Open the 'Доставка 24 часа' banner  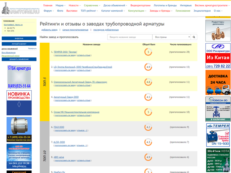tap(218, 82)
